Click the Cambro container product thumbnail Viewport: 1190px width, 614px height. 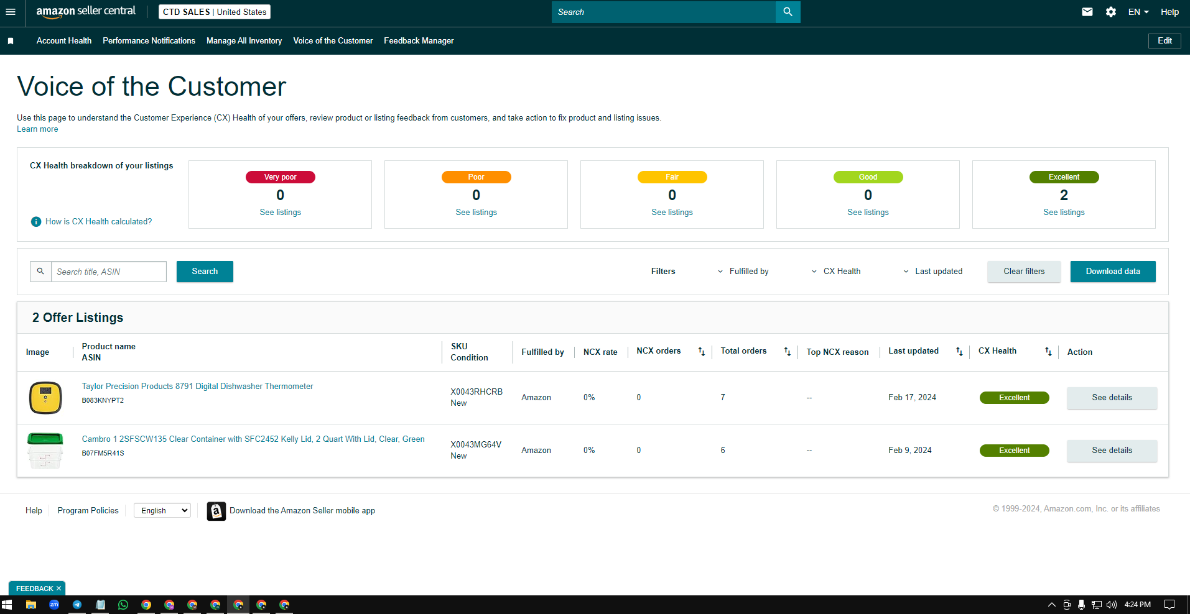(45, 451)
